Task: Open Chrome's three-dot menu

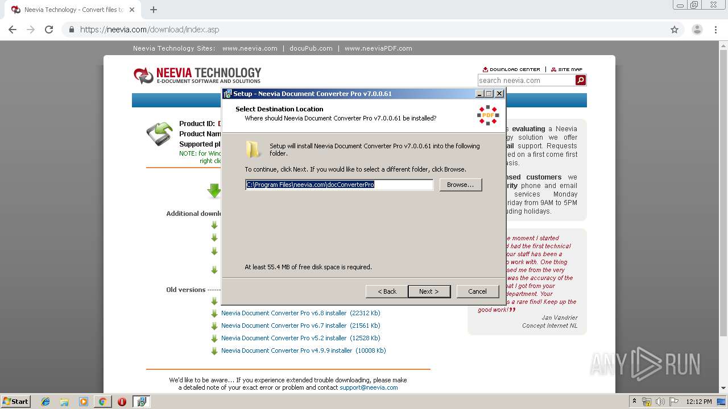Action: (x=716, y=30)
